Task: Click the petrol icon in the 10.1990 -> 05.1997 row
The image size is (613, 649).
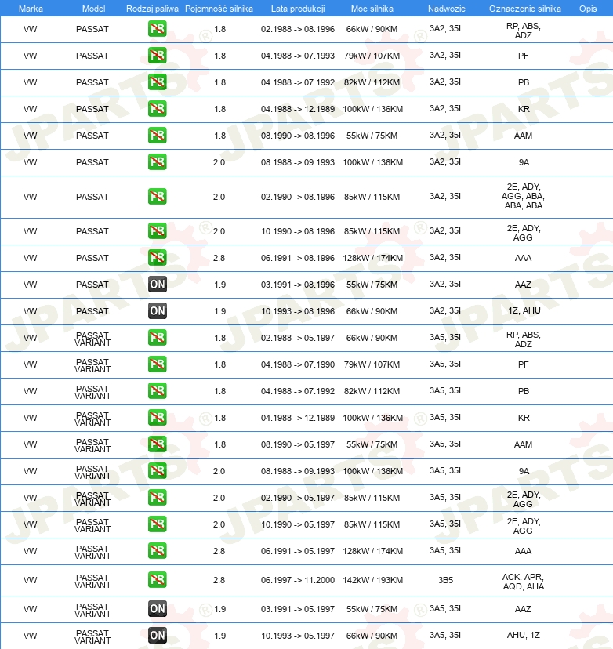Action: [x=158, y=524]
